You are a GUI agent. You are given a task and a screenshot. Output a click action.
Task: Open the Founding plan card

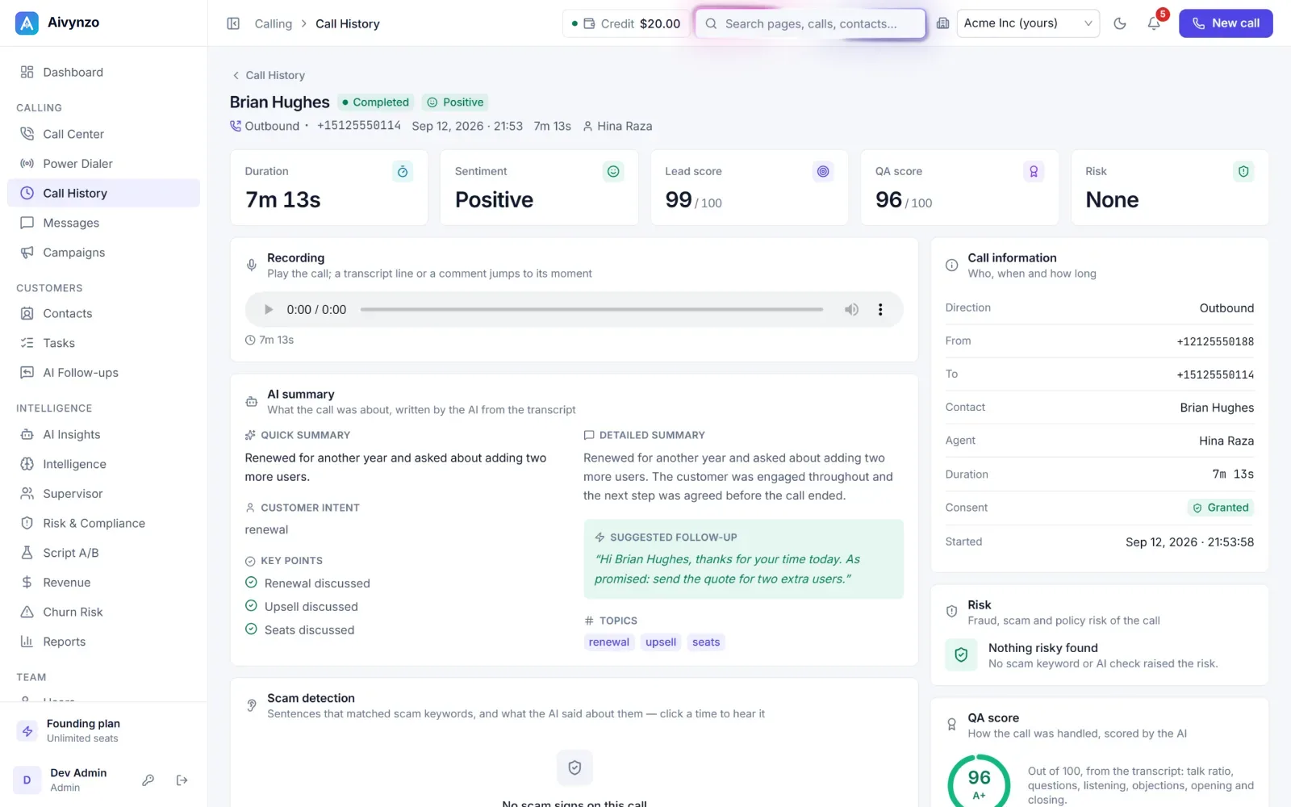(103, 730)
